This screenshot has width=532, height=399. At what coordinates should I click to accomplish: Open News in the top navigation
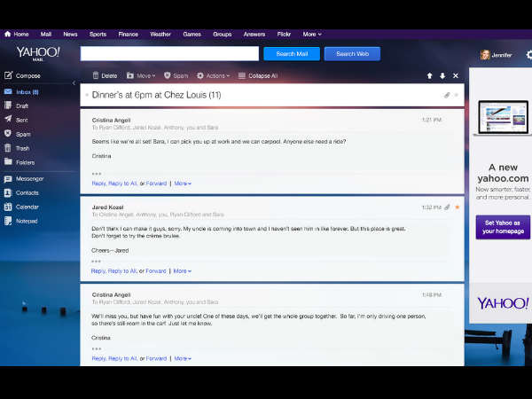[x=70, y=34]
